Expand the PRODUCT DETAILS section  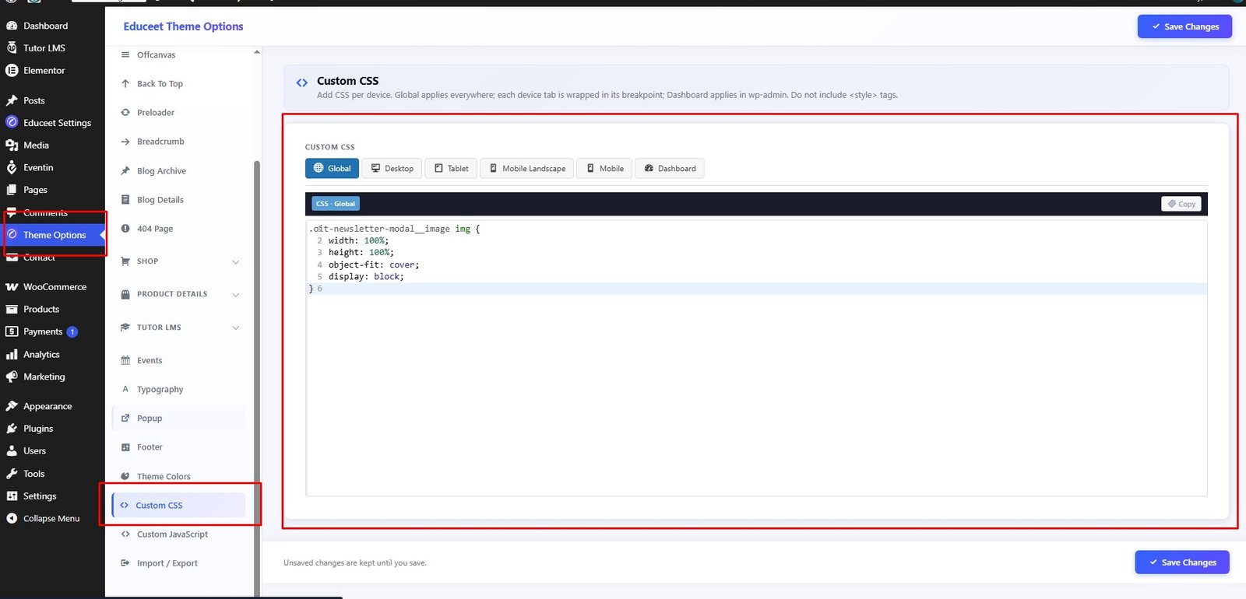point(178,295)
